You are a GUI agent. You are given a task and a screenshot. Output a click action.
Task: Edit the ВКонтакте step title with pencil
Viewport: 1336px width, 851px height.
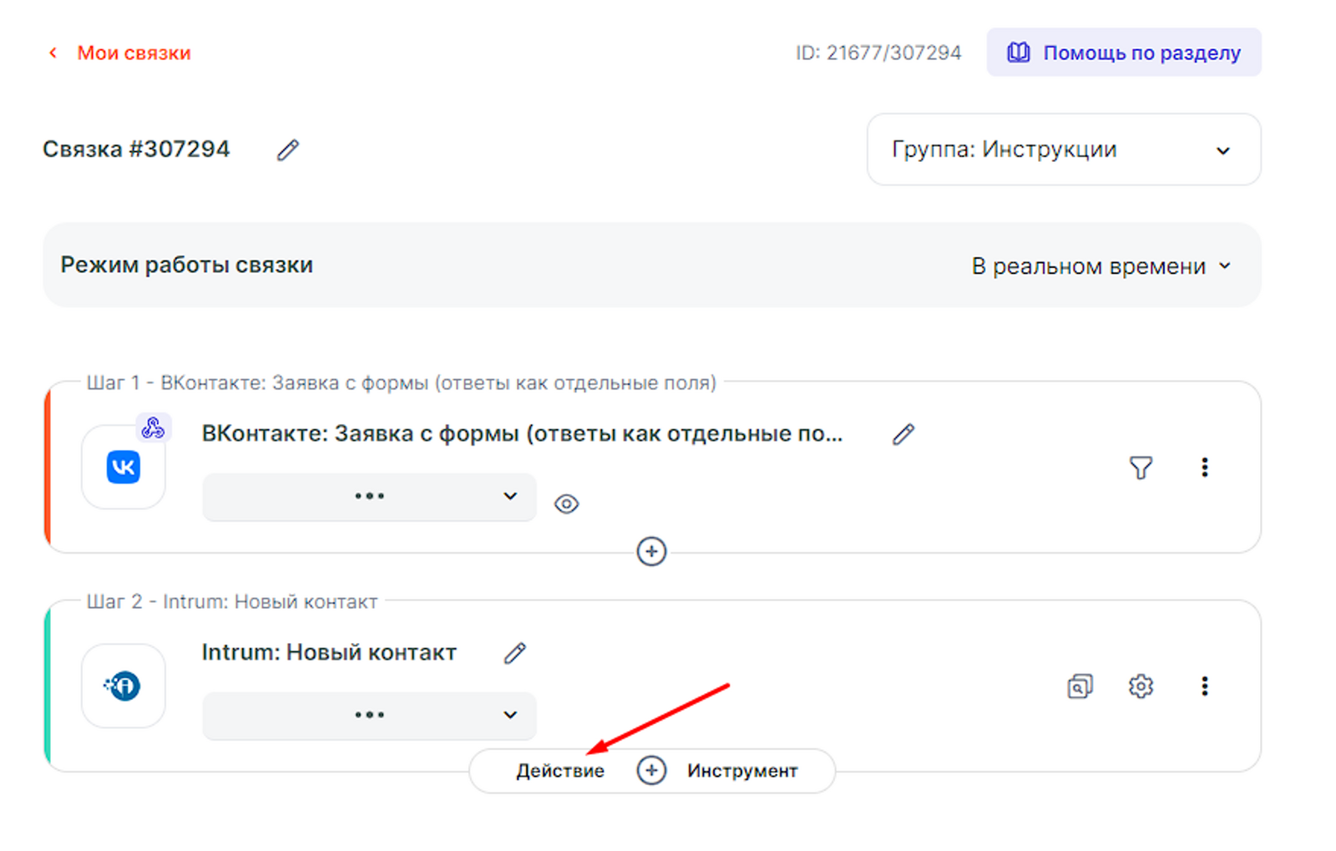pos(903,434)
